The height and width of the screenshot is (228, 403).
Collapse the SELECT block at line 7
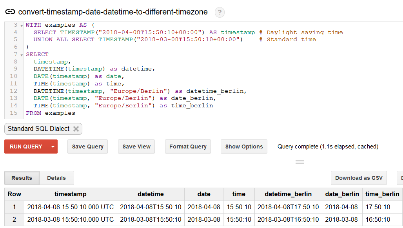[21, 54]
